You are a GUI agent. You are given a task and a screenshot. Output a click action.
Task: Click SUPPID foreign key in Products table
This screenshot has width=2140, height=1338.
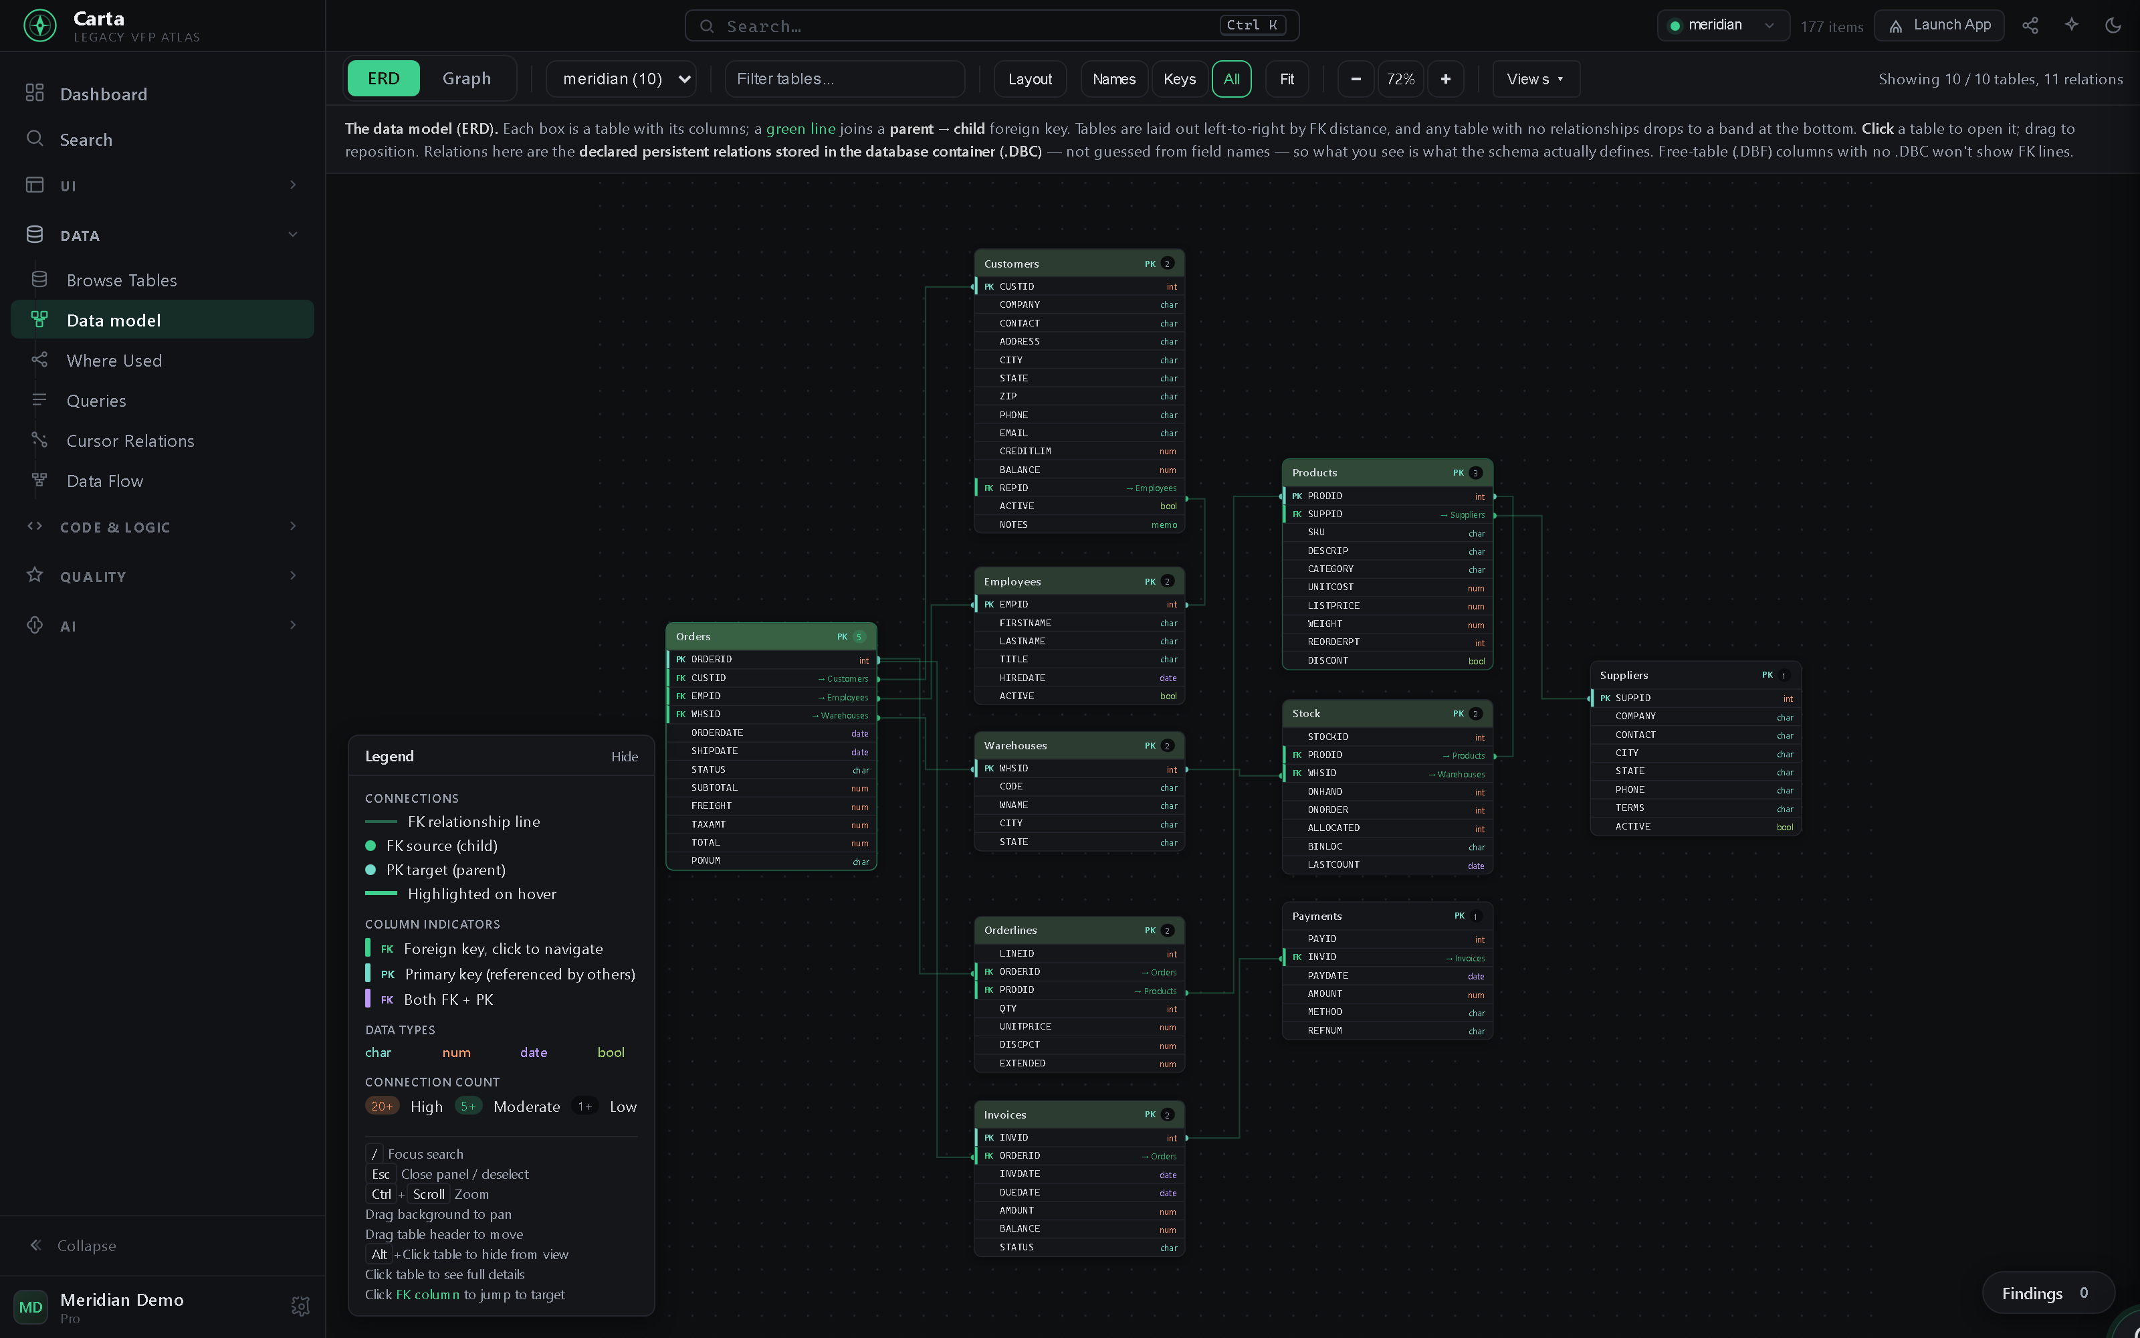[1388, 514]
